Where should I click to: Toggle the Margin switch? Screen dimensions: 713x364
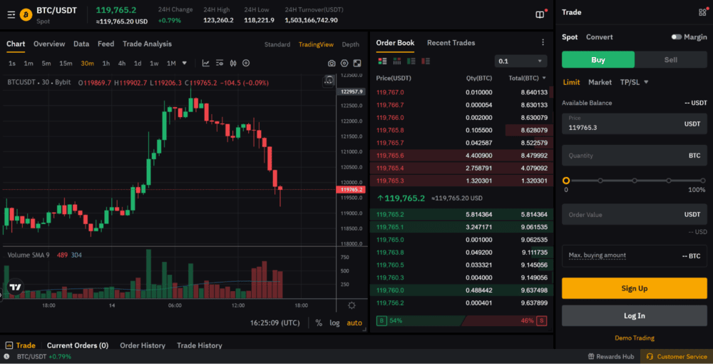click(x=677, y=37)
